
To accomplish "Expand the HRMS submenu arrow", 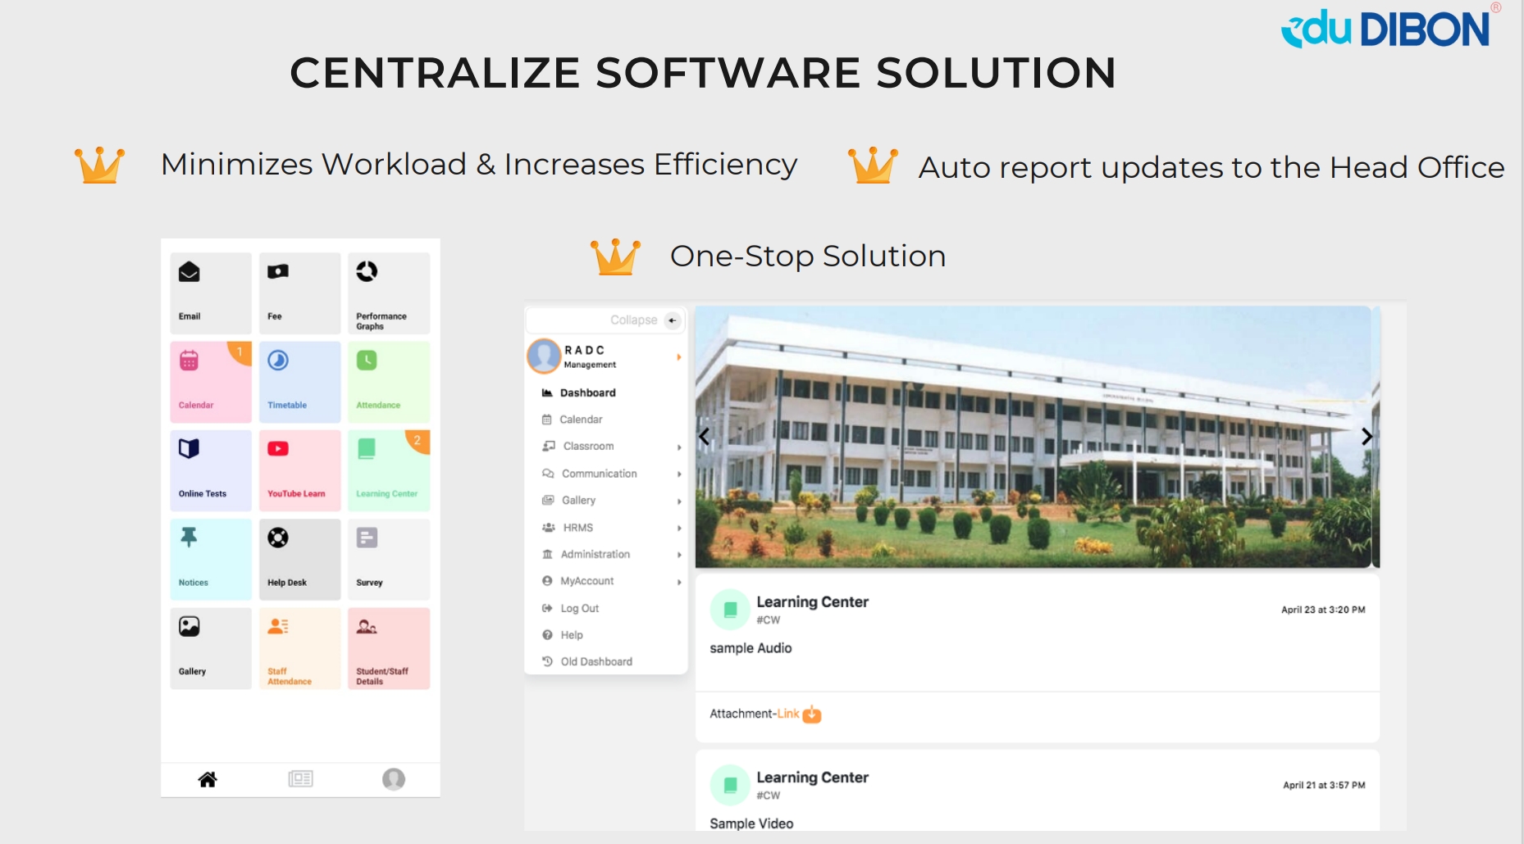I will [x=679, y=529].
